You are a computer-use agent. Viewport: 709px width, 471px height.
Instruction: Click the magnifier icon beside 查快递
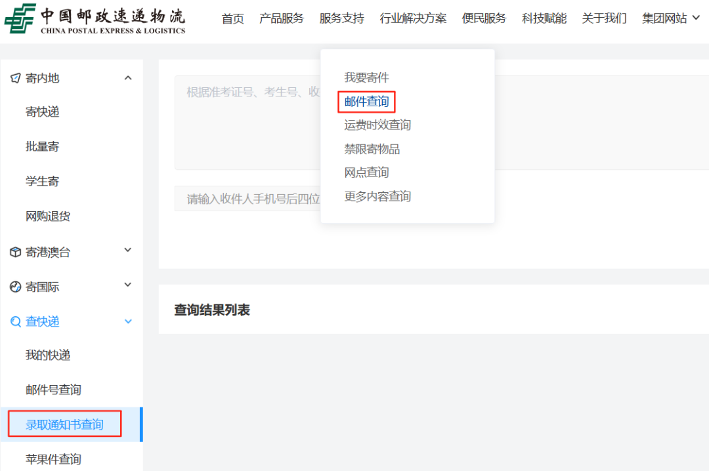point(16,321)
